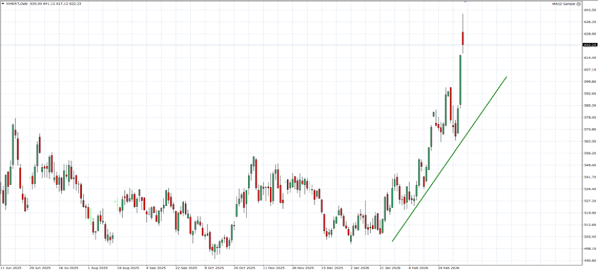Click the 643.50 price scale label
Image resolution: width=598 pixels, height=270 pixels.
589,11
